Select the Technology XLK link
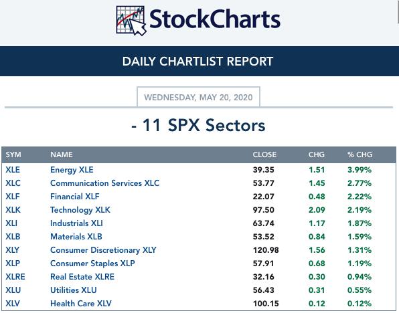Image resolution: width=399 pixels, height=313 pixels. point(80,210)
